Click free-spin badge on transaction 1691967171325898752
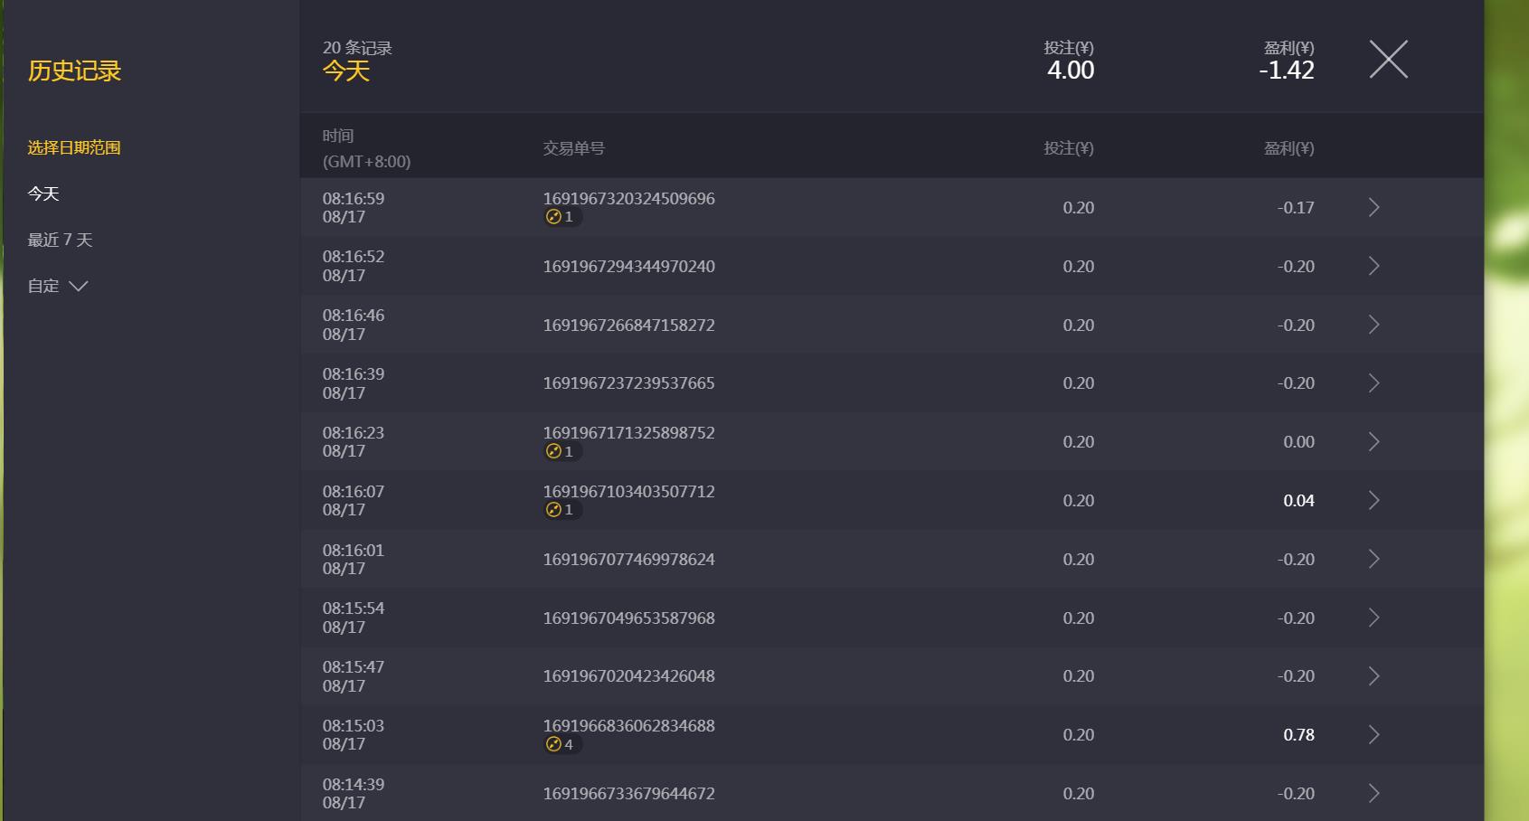 click(562, 451)
